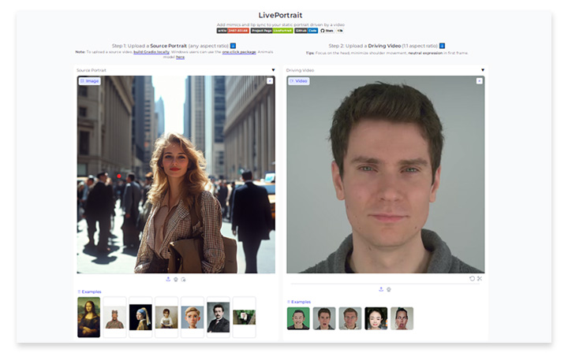
Task: Clear the driving video using the X button
Action: 480,80
